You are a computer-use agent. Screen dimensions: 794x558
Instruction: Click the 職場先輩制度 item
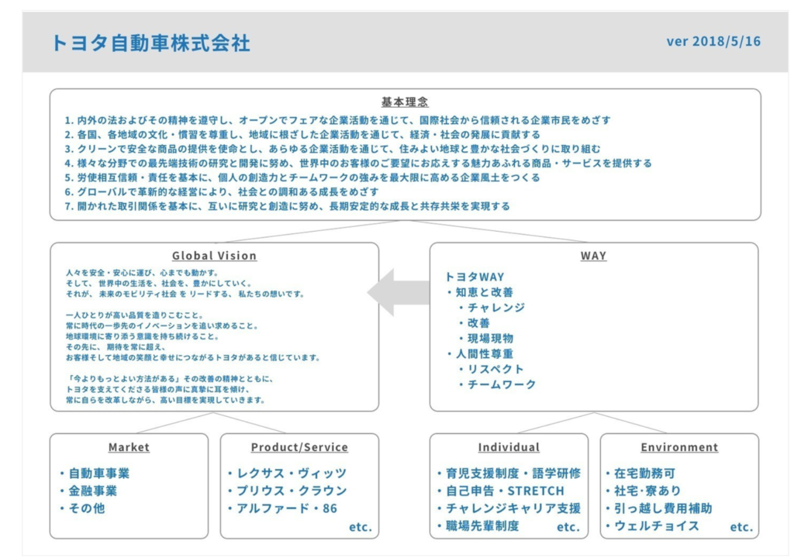tap(478, 525)
